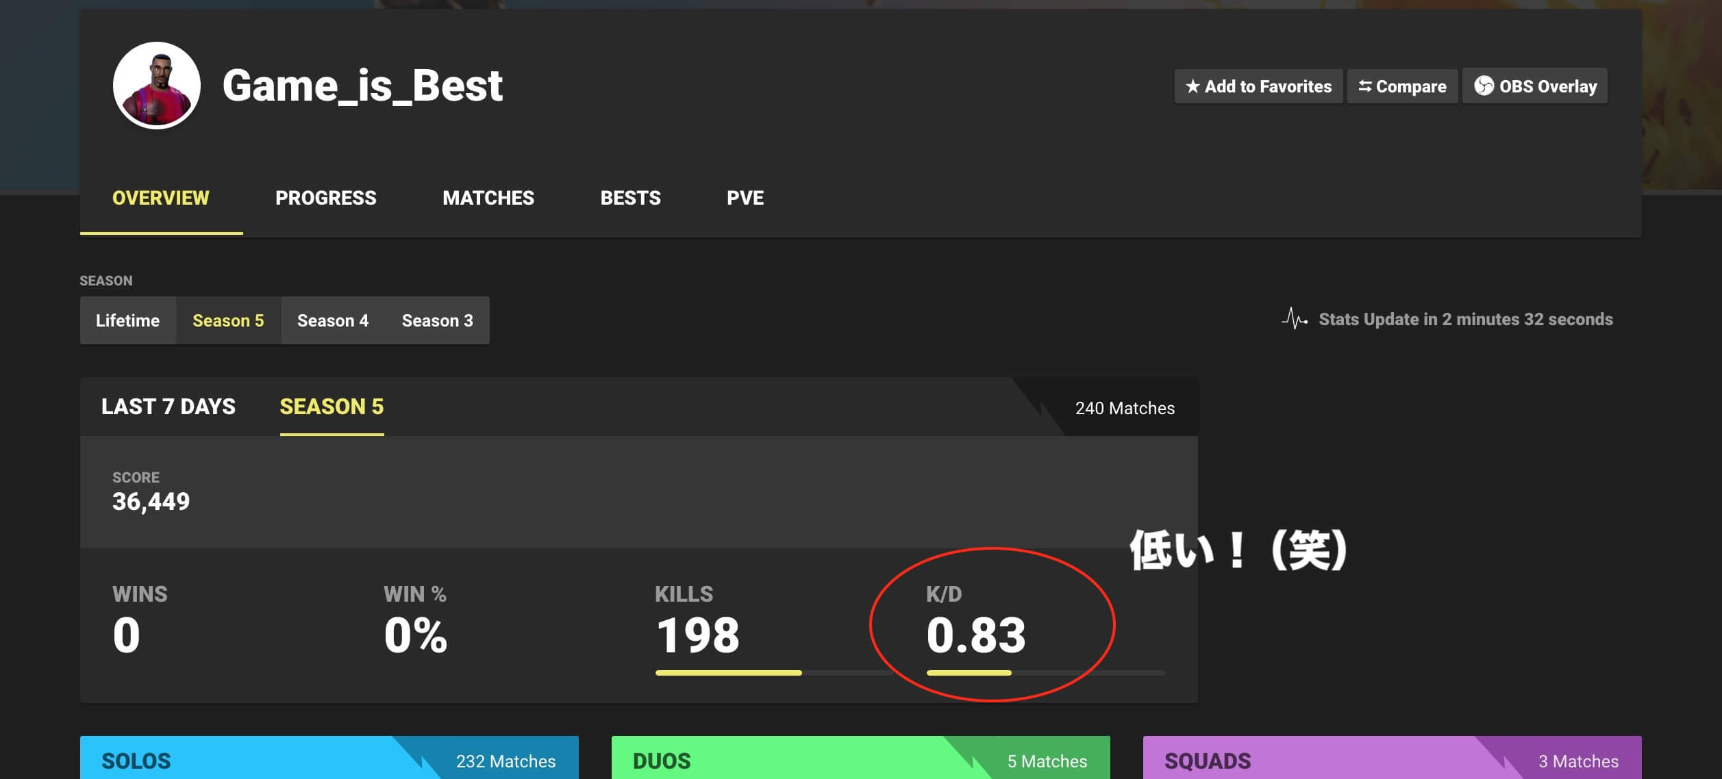
Task: Select the Overview tab
Action: coord(161,198)
